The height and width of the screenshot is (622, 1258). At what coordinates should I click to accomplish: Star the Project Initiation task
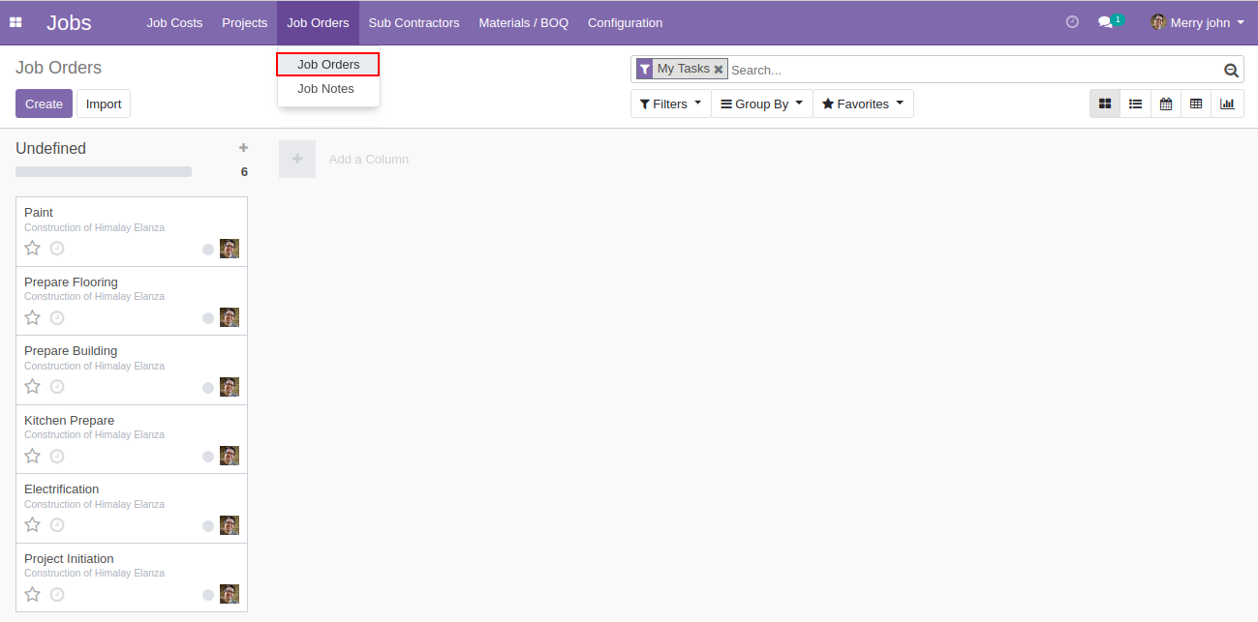(x=32, y=594)
